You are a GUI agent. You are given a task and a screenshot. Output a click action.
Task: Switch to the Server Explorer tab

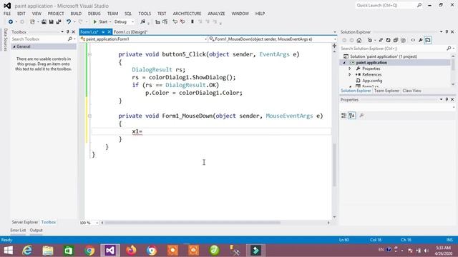pyautogui.click(x=25, y=222)
